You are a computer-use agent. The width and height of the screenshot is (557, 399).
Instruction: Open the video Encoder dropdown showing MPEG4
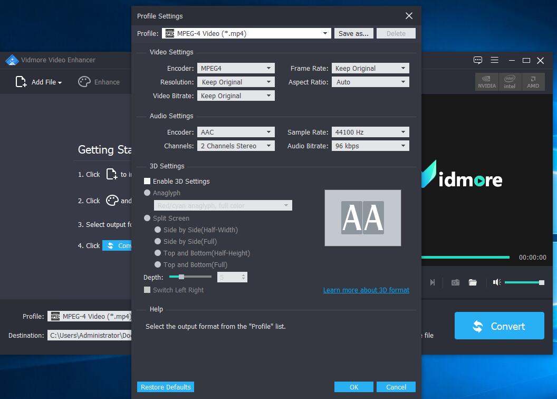click(x=236, y=68)
